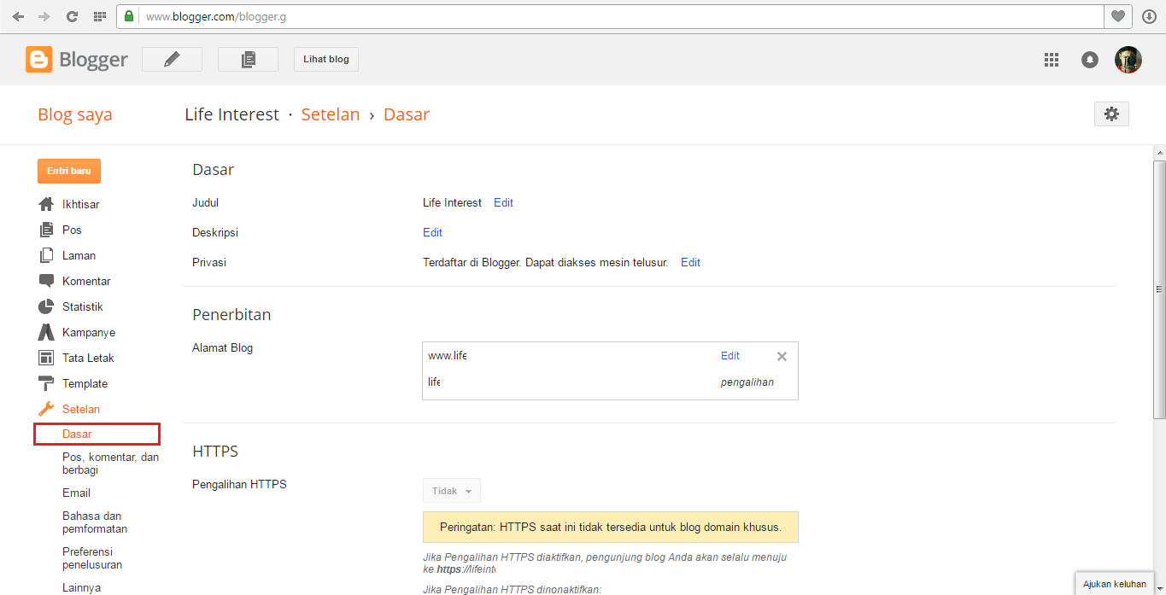Open Statistik in the sidebar
1166x595 pixels.
(x=82, y=306)
